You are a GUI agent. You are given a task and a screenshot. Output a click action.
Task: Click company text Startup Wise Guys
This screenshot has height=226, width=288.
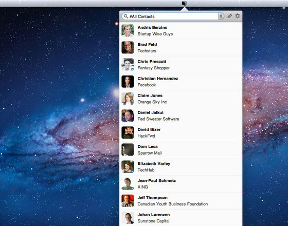pos(155,34)
